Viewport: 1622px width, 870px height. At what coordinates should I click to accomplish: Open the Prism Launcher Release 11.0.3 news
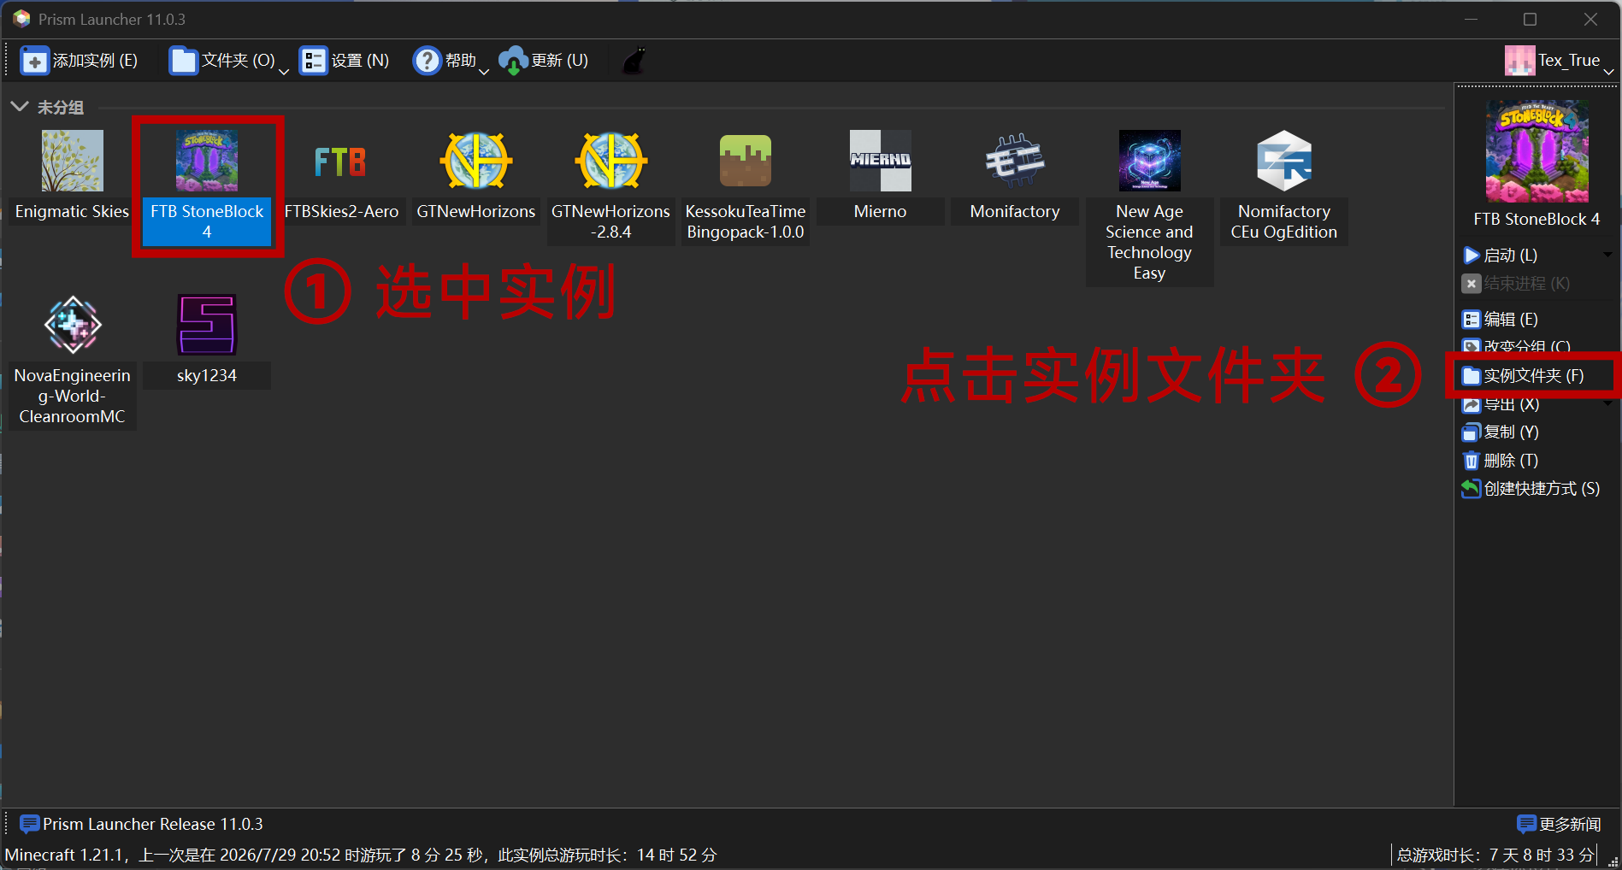point(142,825)
